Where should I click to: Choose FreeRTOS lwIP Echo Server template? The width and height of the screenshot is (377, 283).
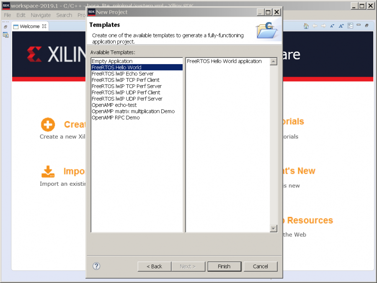[x=122, y=74]
